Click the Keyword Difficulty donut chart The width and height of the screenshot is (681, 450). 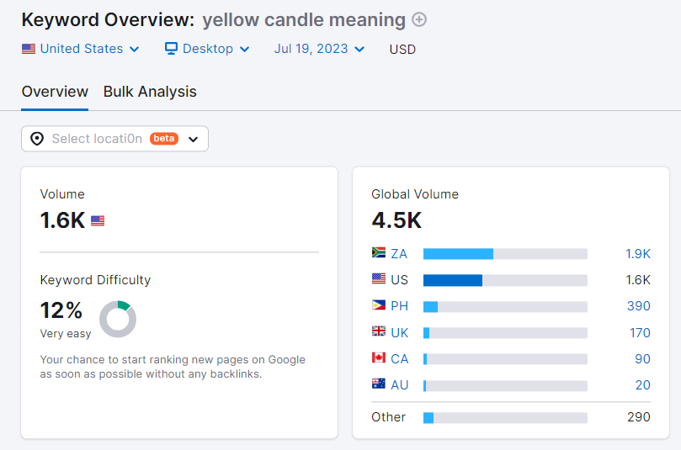point(118,319)
